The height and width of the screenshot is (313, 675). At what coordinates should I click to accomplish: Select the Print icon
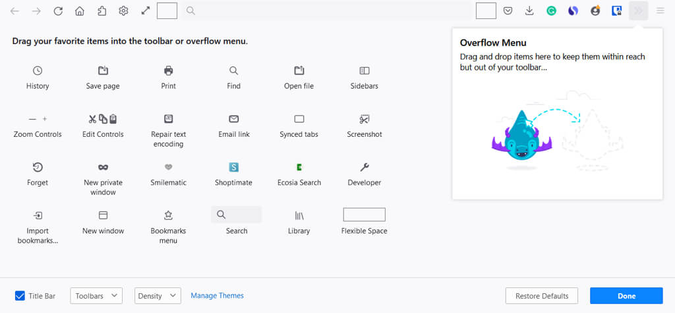[x=168, y=70]
